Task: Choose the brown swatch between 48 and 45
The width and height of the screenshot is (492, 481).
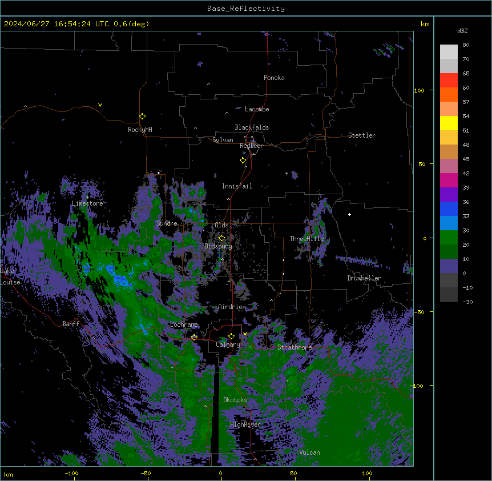Action: (449, 151)
